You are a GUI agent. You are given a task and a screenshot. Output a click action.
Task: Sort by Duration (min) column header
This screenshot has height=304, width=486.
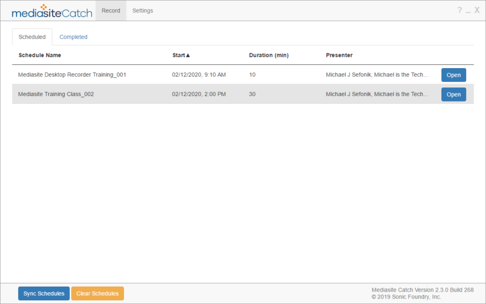[x=269, y=55]
